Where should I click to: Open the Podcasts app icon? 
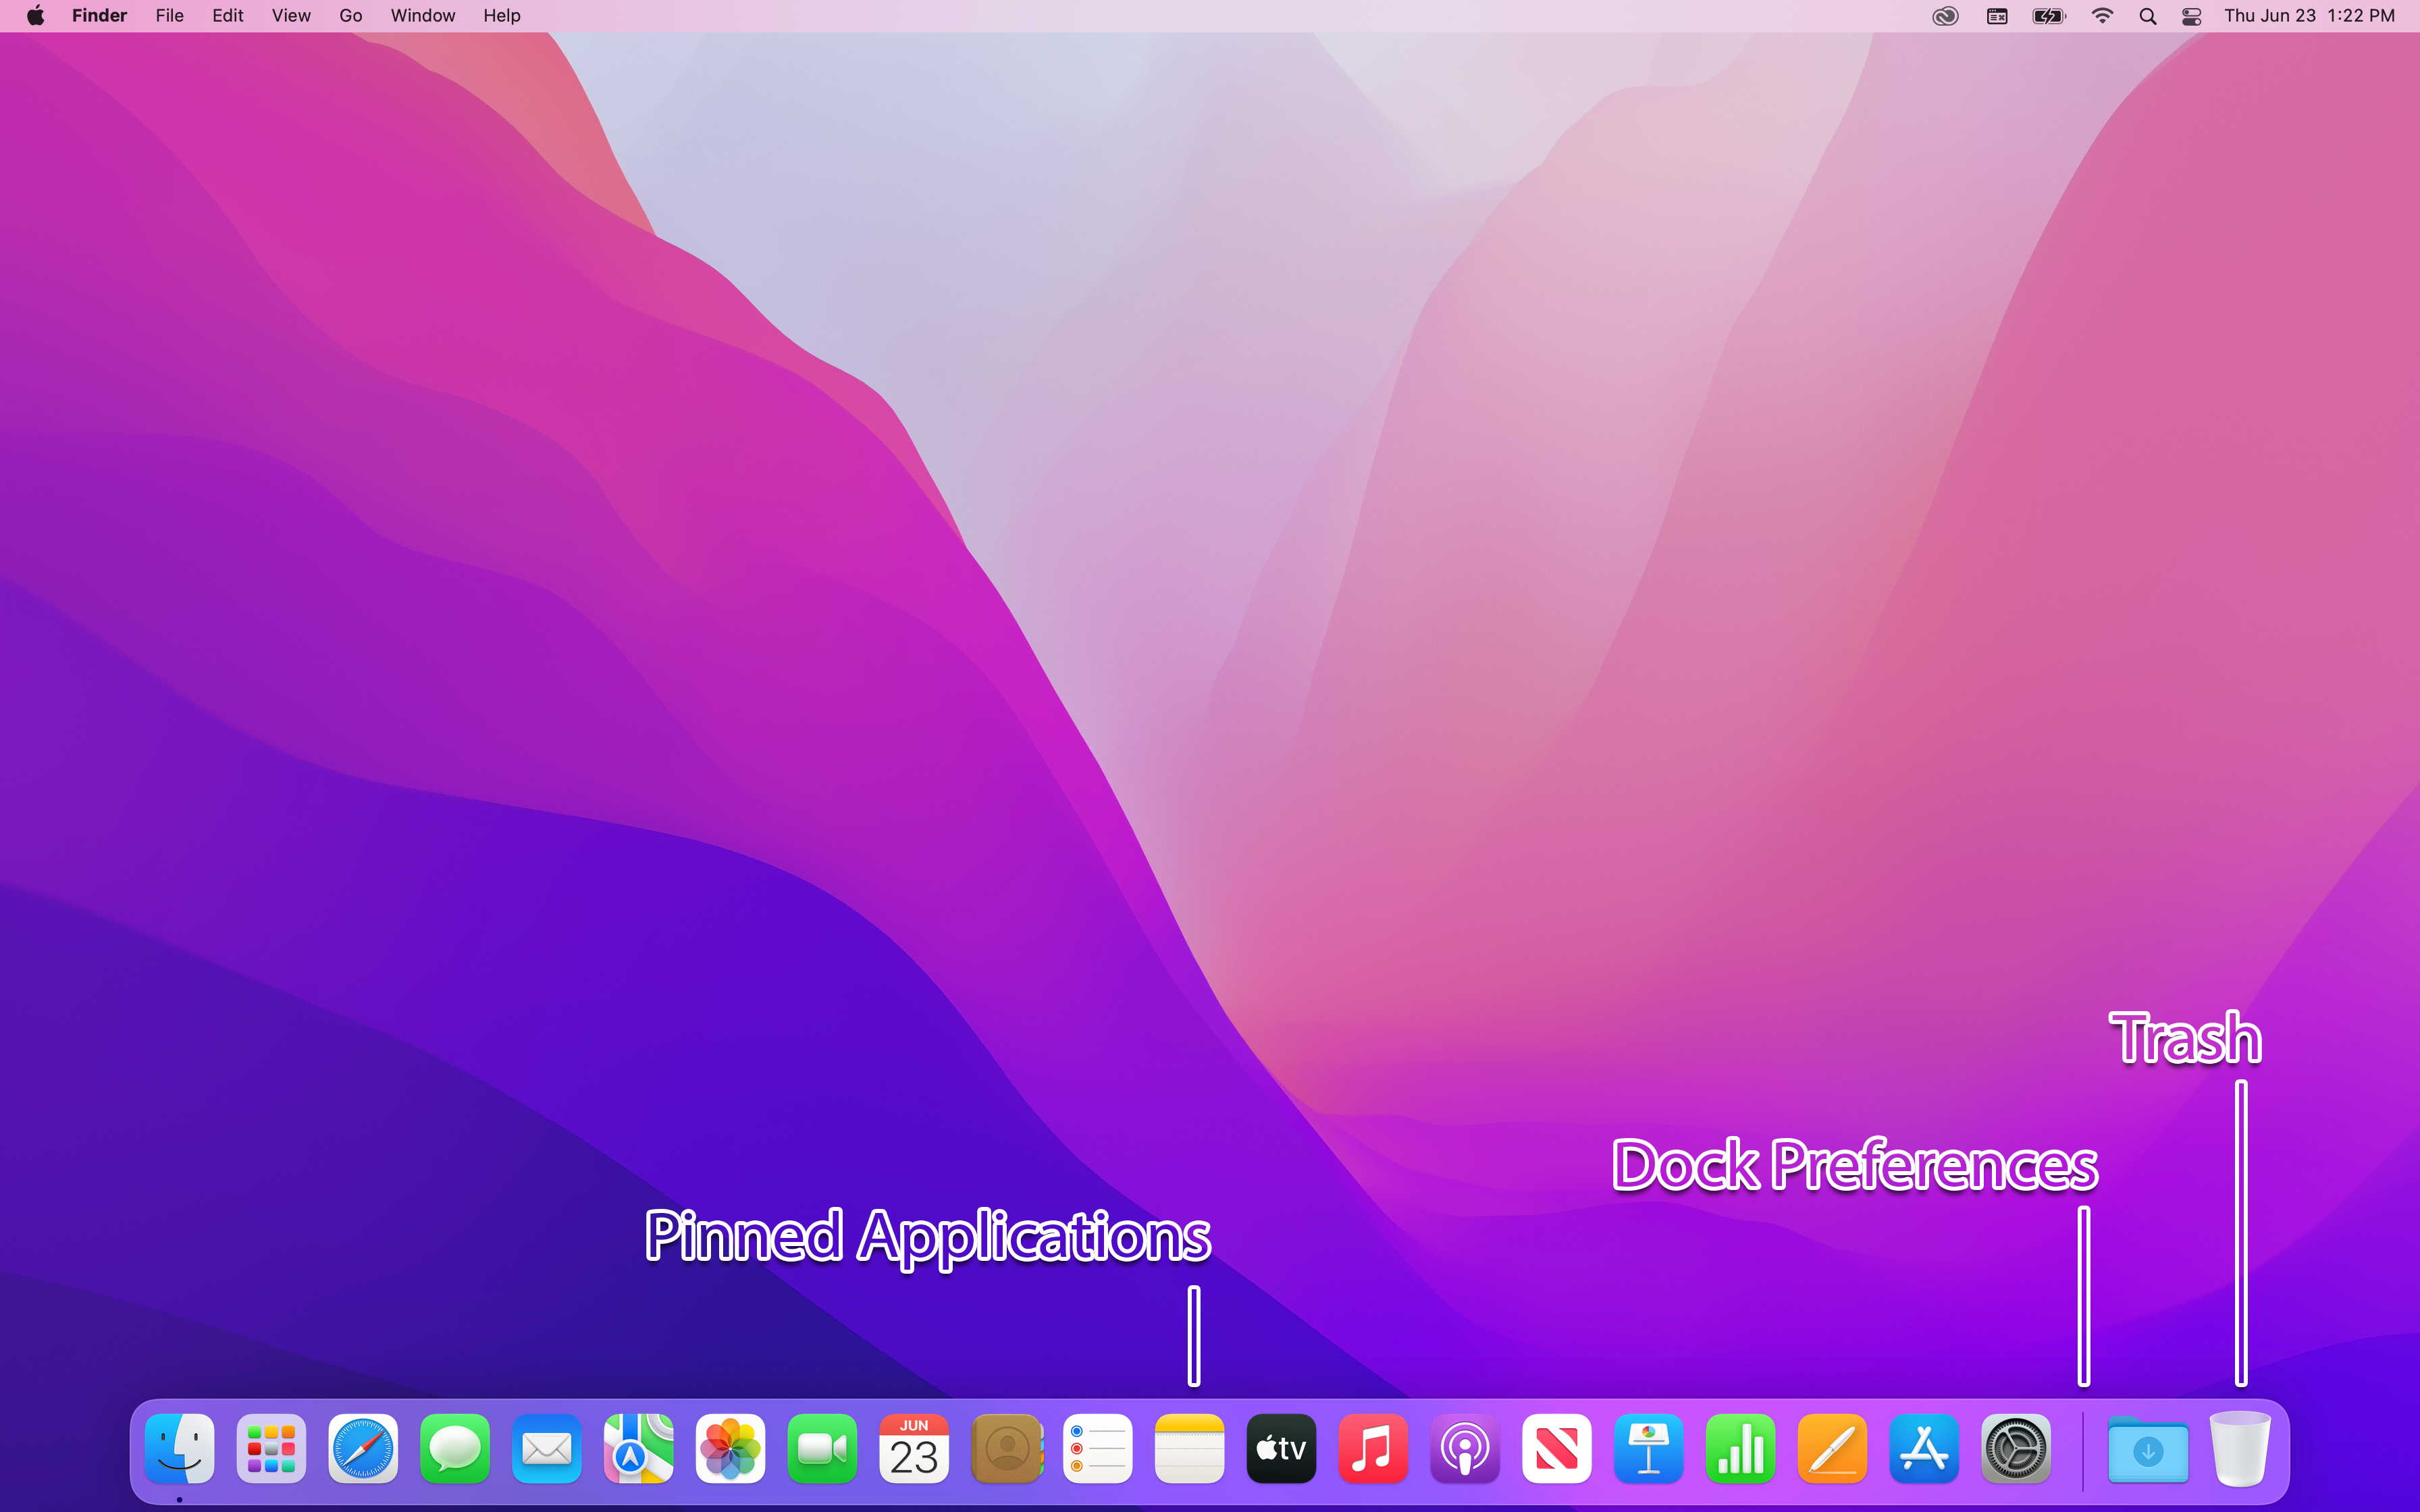click(1465, 1448)
